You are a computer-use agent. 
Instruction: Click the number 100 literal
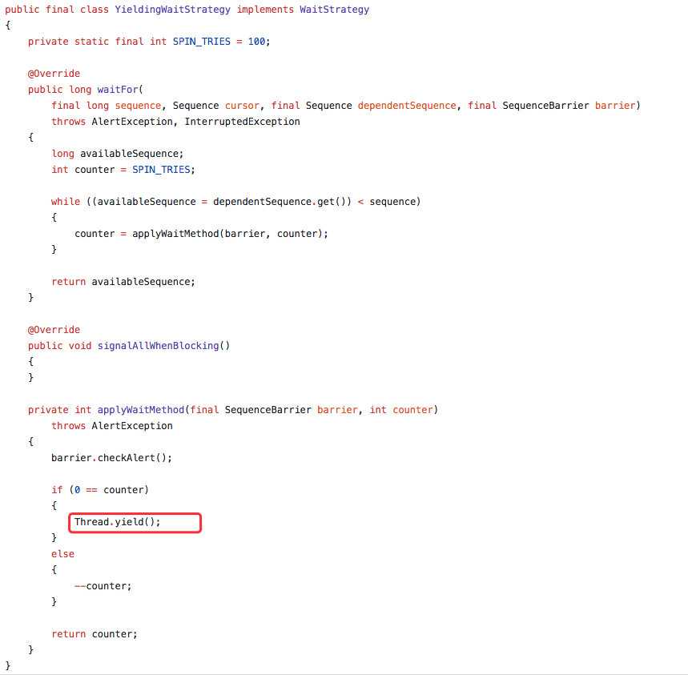pyautogui.click(x=256, y=42)
